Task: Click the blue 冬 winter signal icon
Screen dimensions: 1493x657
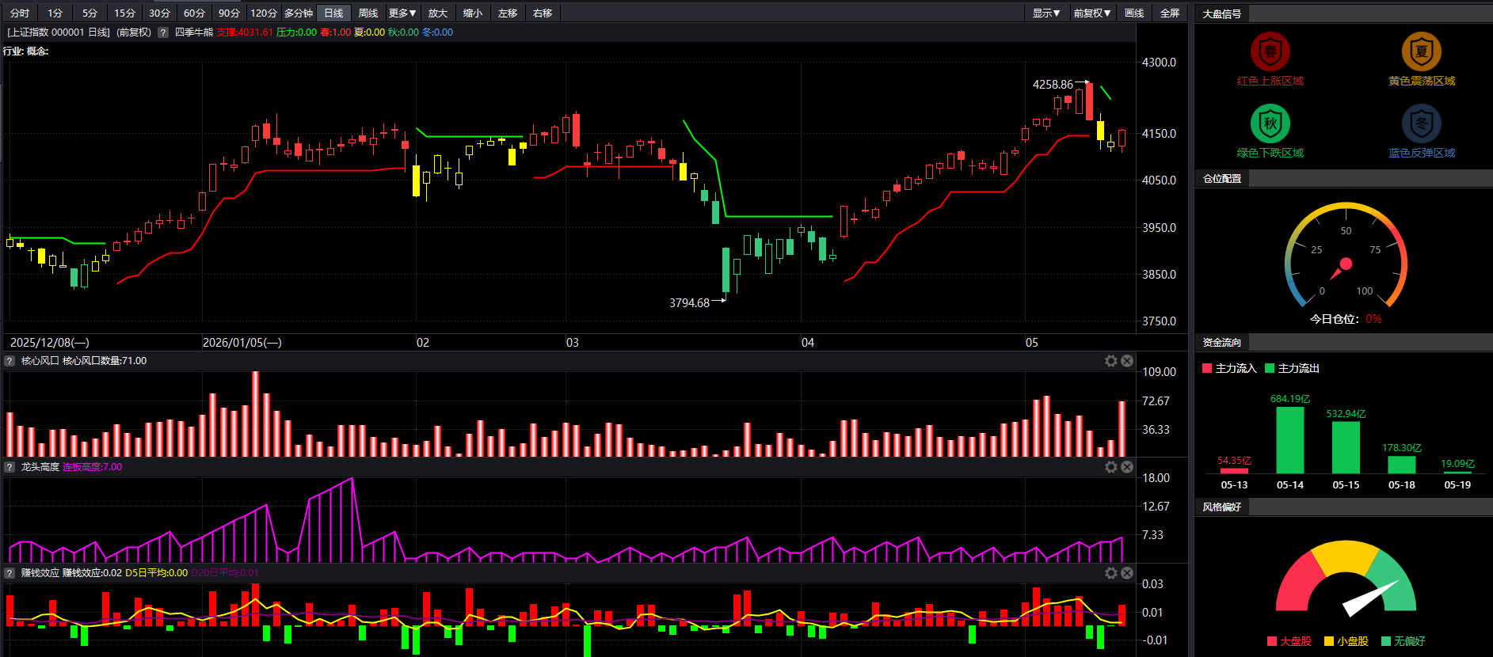Action: (1422, 123)
